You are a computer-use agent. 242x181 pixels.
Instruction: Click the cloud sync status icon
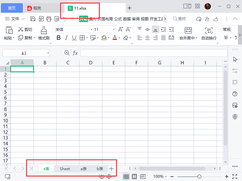tap(199, 19)
